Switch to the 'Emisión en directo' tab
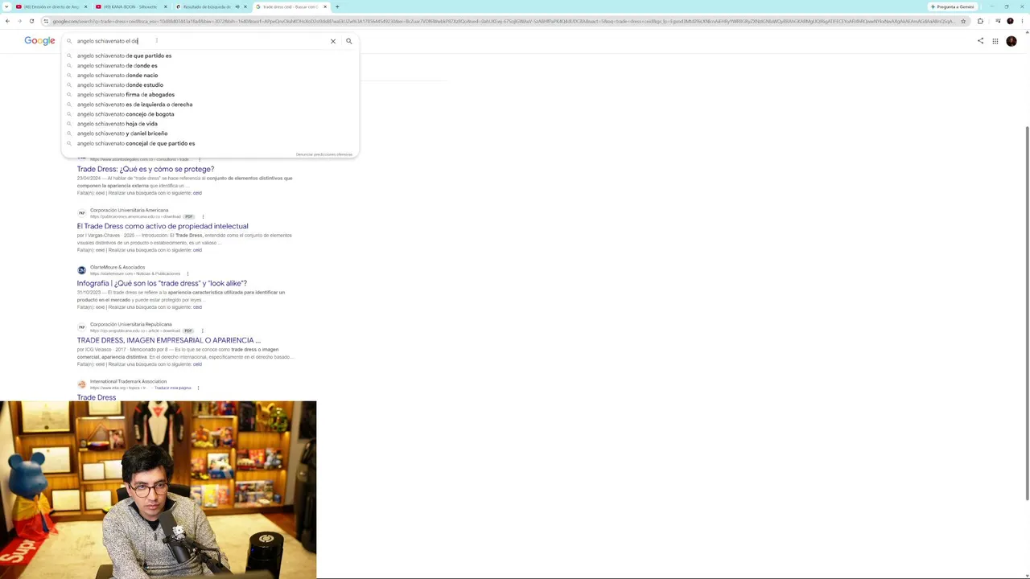The image size is (1030, 579). 51,6
